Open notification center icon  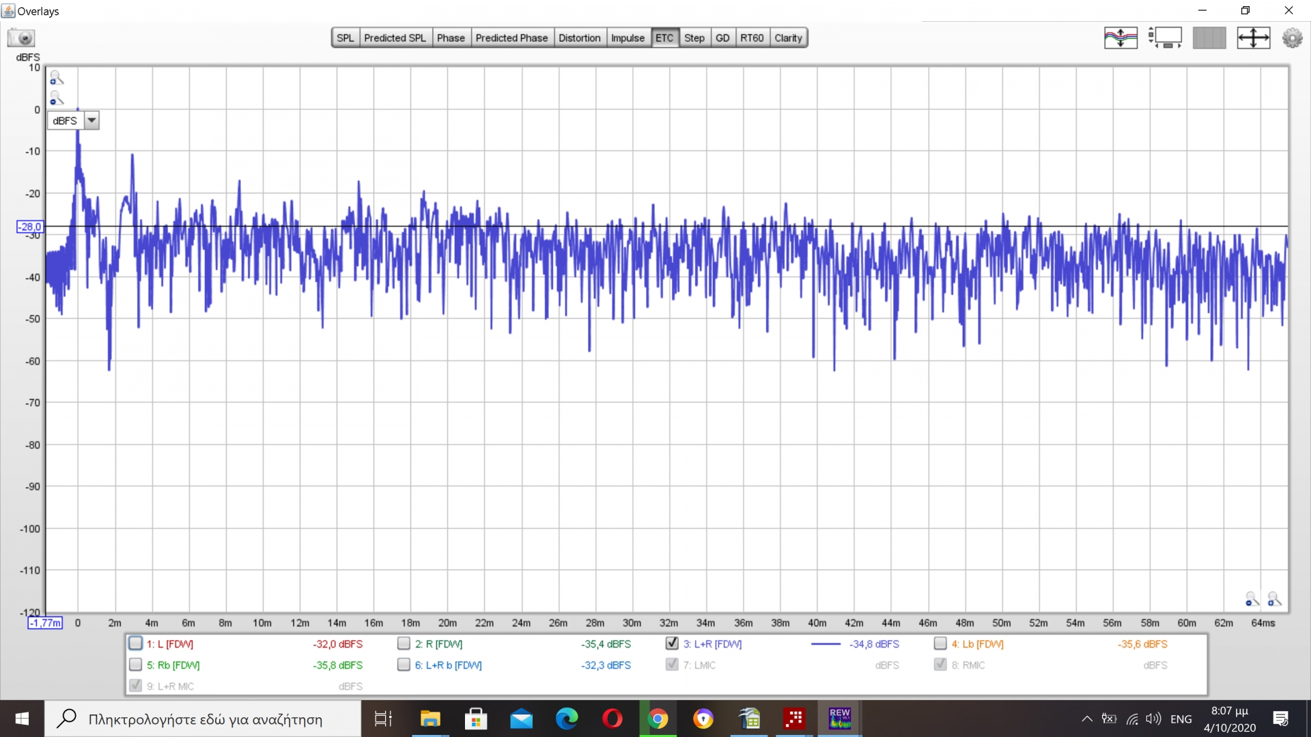click(x=1281, y=719)
